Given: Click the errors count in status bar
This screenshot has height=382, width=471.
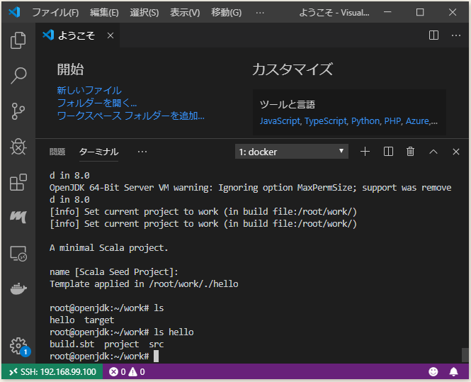Looking at the screenshot, I should coord(118,372).
